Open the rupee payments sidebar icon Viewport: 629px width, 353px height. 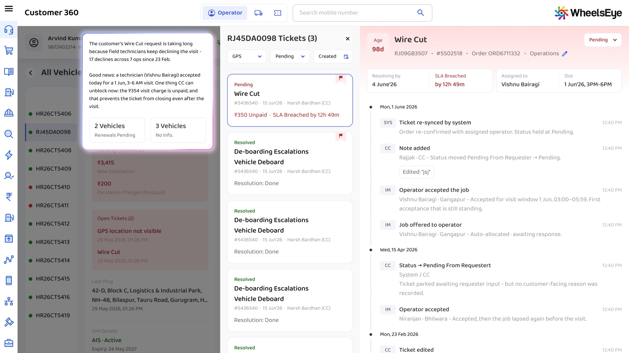(9, 197)
